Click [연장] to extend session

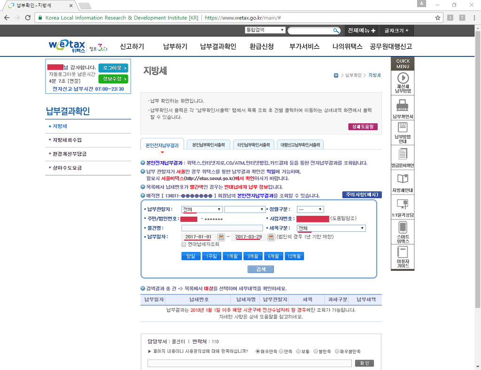[74, 81]
